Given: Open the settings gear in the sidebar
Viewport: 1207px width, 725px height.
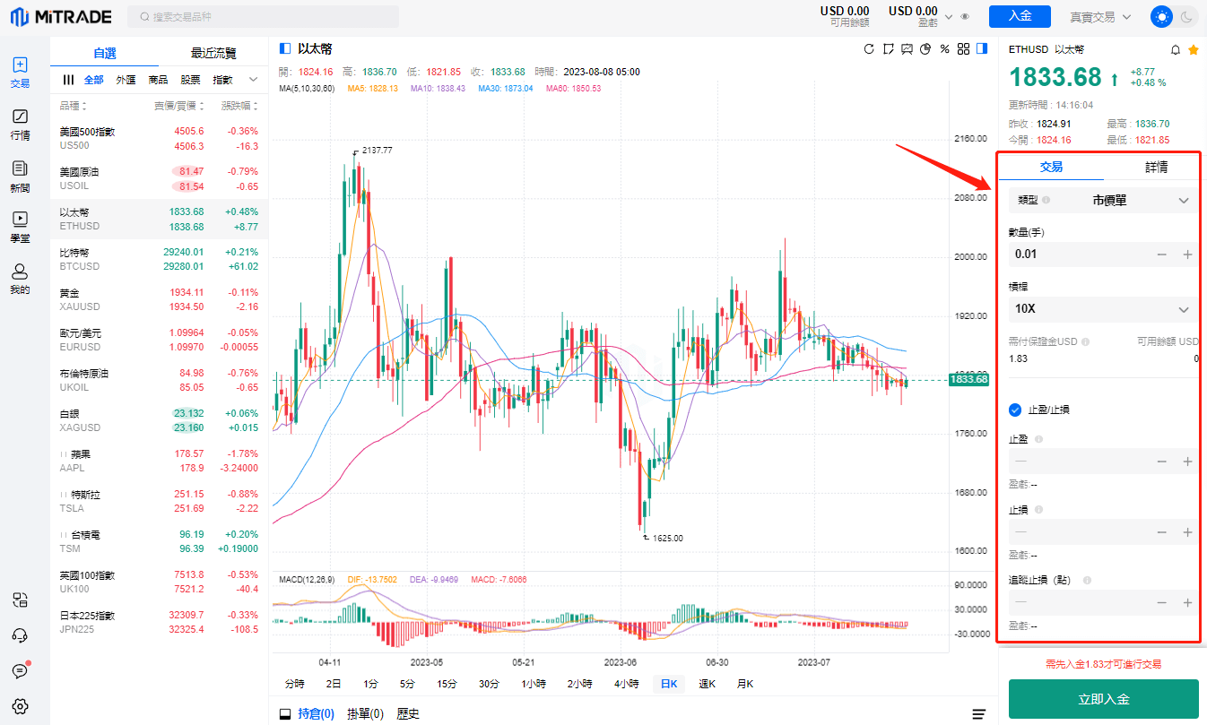Looking at the screenshot, I should point(20,705).
